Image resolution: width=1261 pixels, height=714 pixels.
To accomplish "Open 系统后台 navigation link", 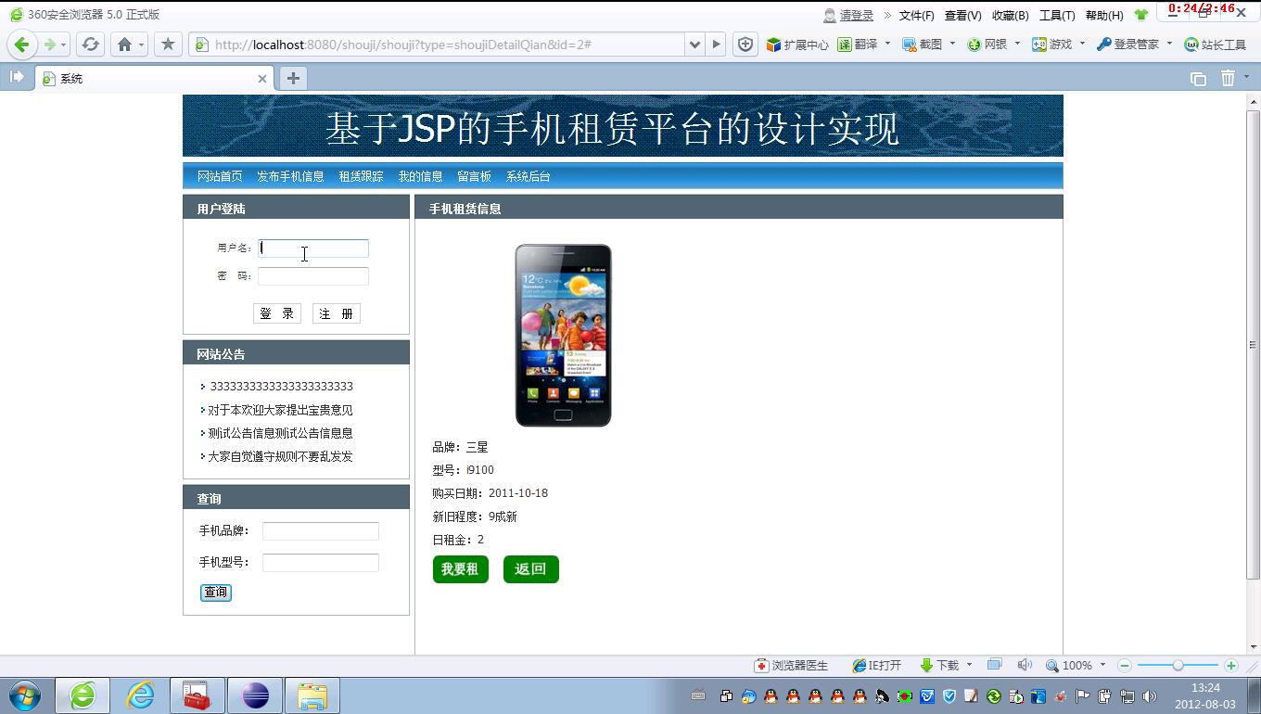I will [528, 176].
